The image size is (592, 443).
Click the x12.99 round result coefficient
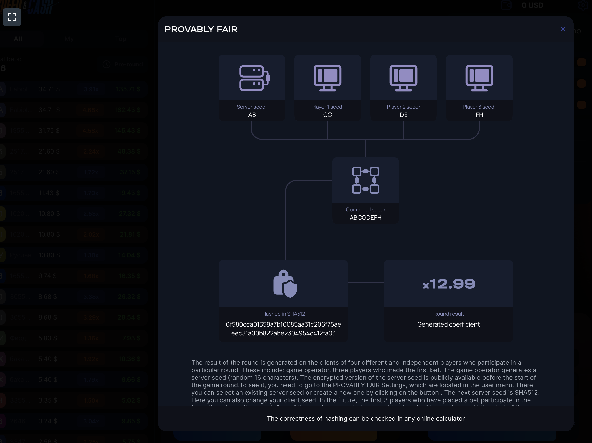[x=449, y=284]
